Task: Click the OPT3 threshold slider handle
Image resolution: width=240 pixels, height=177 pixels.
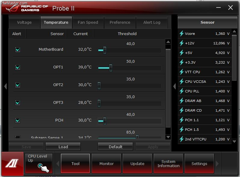Action: point(99,103)
